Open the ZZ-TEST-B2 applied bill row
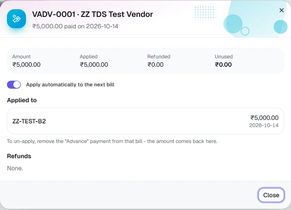291x210 pixels. pos(145,121)
